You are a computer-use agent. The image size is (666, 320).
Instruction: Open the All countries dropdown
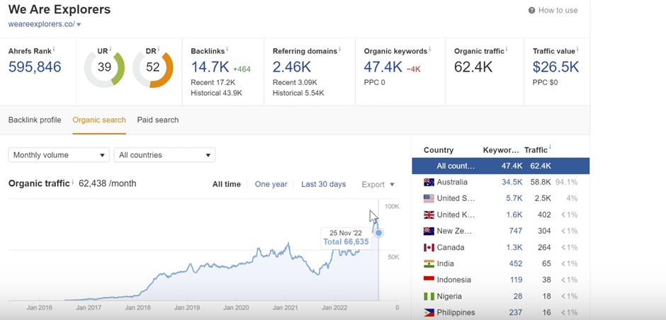[164, 155]
